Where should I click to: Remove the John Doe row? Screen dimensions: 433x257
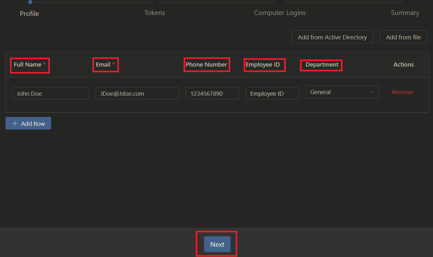point(402,92)
